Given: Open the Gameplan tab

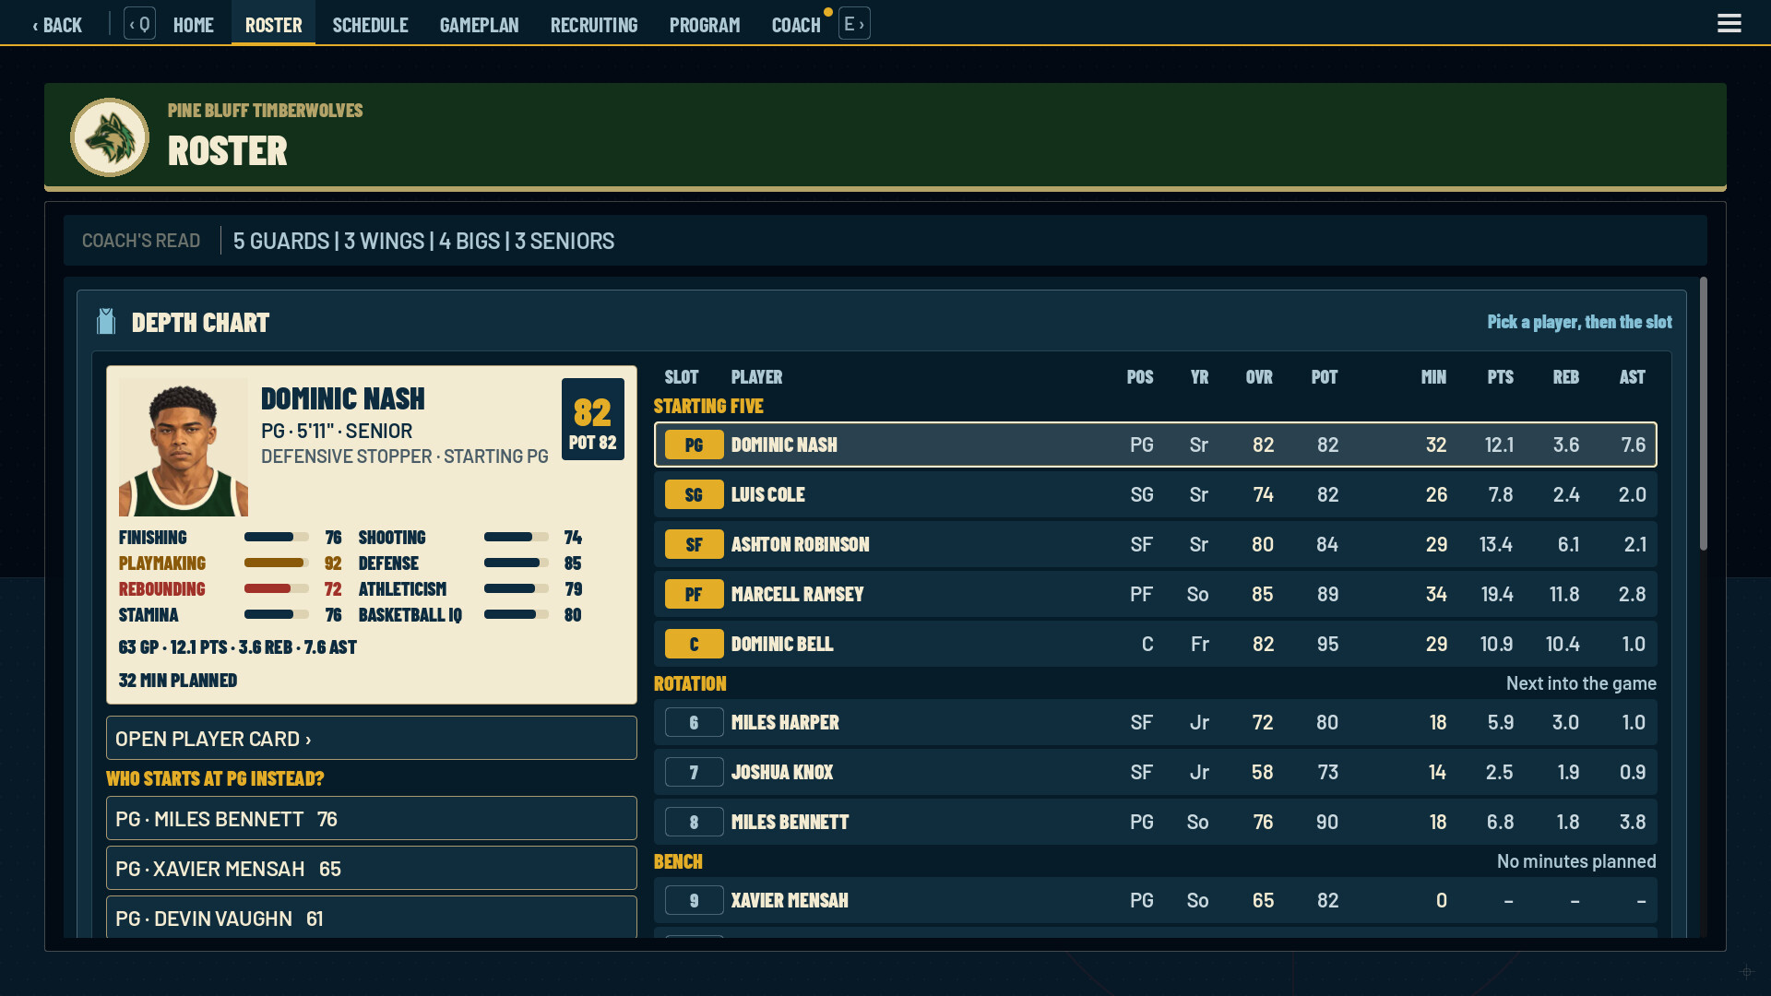Looking at the screenshot, I should coord(479,25).
